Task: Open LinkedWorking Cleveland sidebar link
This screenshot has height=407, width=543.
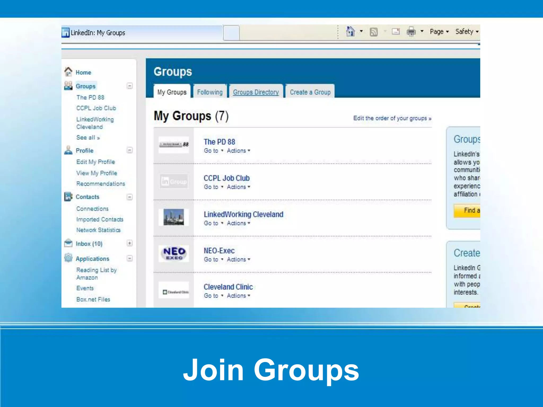Action: click(x=95, y=123)
